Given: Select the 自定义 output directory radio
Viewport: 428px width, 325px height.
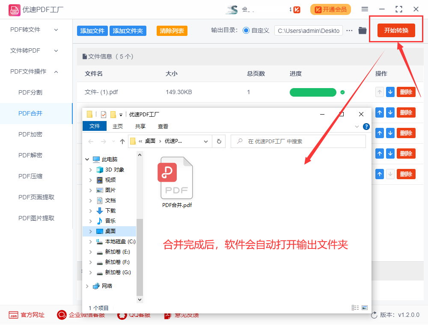Looking at the screenshot, I should (x=246, y=30).
